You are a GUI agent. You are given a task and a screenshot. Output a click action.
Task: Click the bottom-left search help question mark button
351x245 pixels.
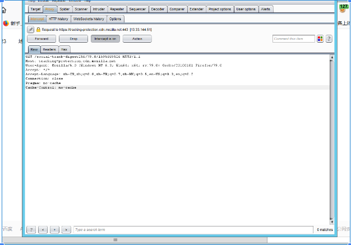click(31, 229)
